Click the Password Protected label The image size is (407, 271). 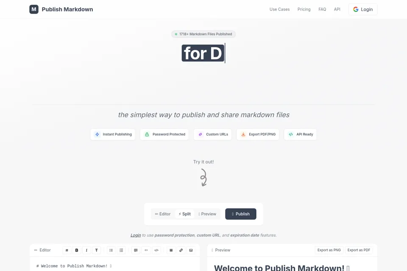(x=169, y=134)
